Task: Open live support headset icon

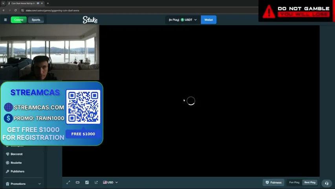Action: (x=327, y=183)
